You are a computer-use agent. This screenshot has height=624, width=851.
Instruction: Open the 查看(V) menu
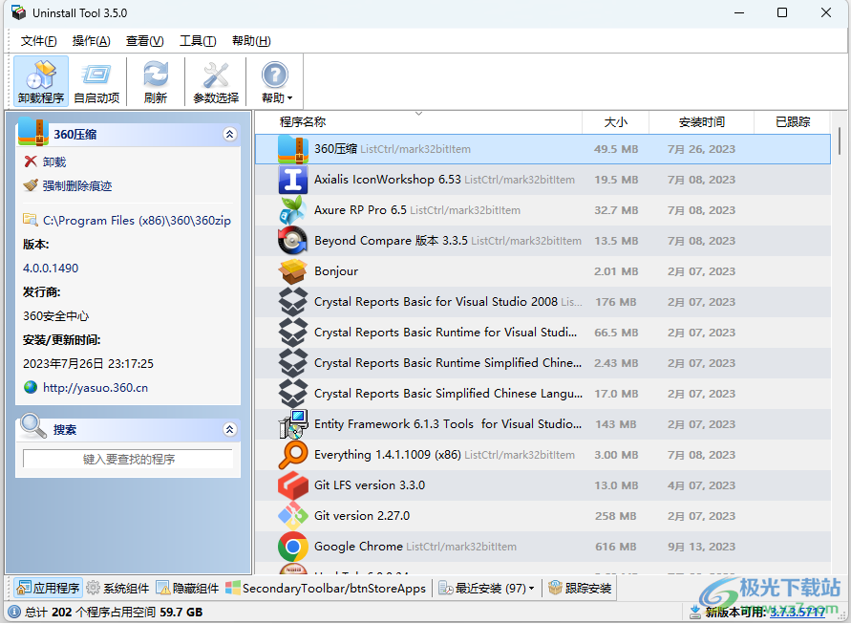point(145,41)
